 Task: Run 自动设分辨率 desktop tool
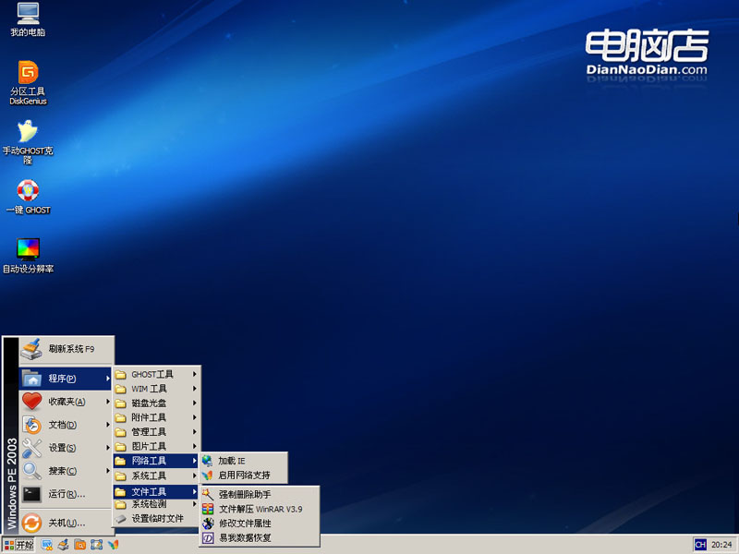tap(28, 249)
